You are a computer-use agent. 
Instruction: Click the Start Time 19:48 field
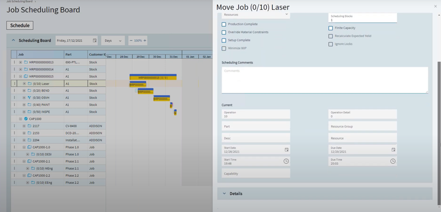(x=256, y=161)
